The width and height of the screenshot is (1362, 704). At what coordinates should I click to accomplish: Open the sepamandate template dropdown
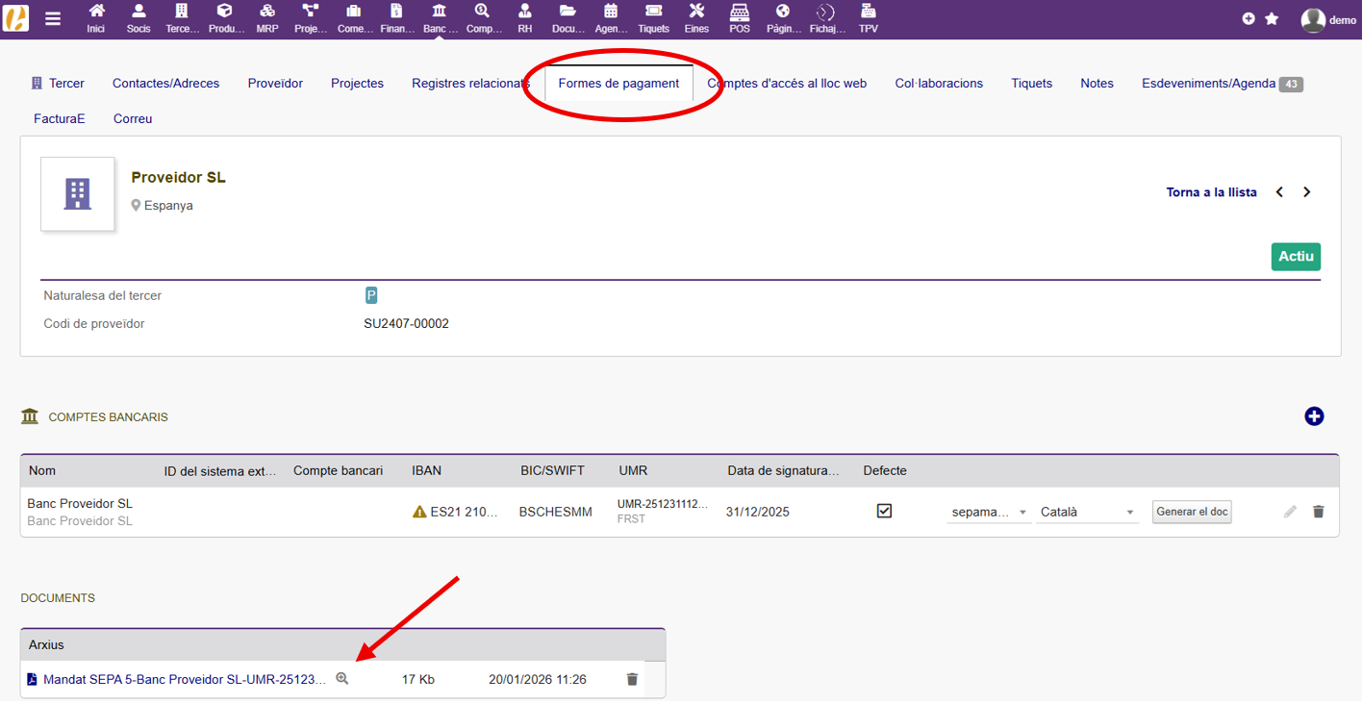[989, 513]
